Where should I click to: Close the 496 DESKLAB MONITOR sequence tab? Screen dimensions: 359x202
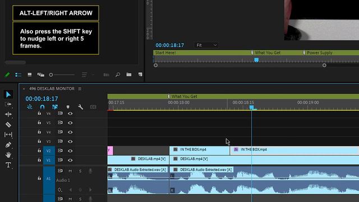tap(24, 89)
